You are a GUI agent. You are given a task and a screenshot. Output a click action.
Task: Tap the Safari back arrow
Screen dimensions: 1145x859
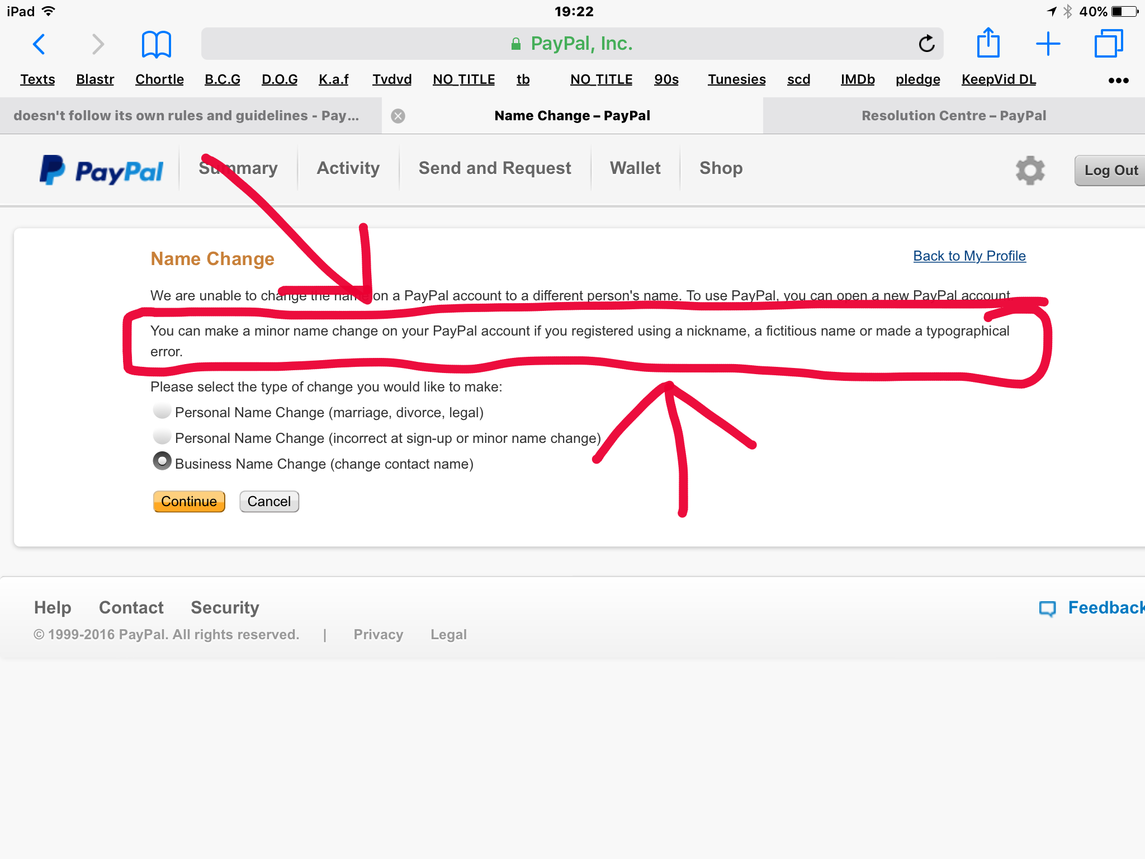click(39, 44)
